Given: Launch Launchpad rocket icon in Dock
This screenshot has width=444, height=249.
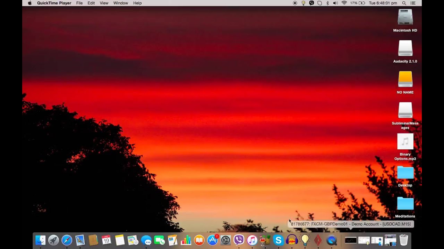Looking at the screenshot, I should [x=53, y=240].
